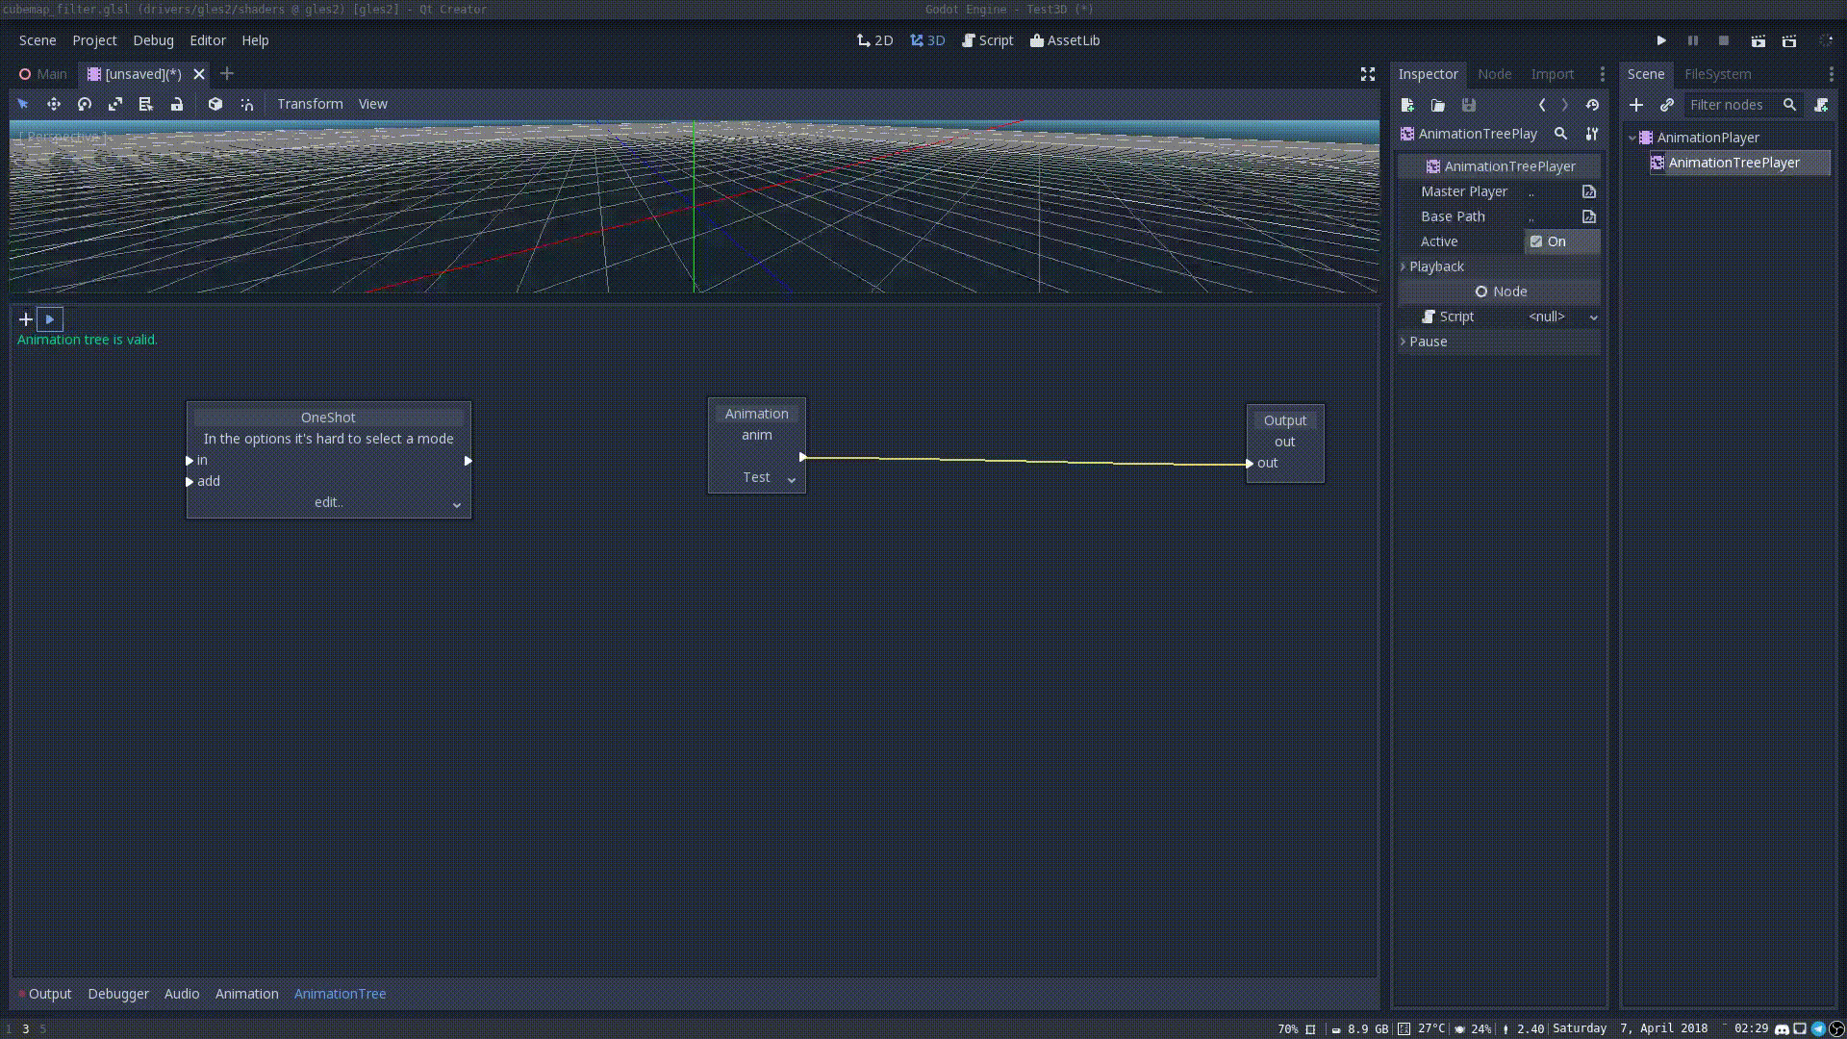The image size is (1847, 1039).
Task: Add a node to the AnimationTree graph
Action: click(24, 318)
